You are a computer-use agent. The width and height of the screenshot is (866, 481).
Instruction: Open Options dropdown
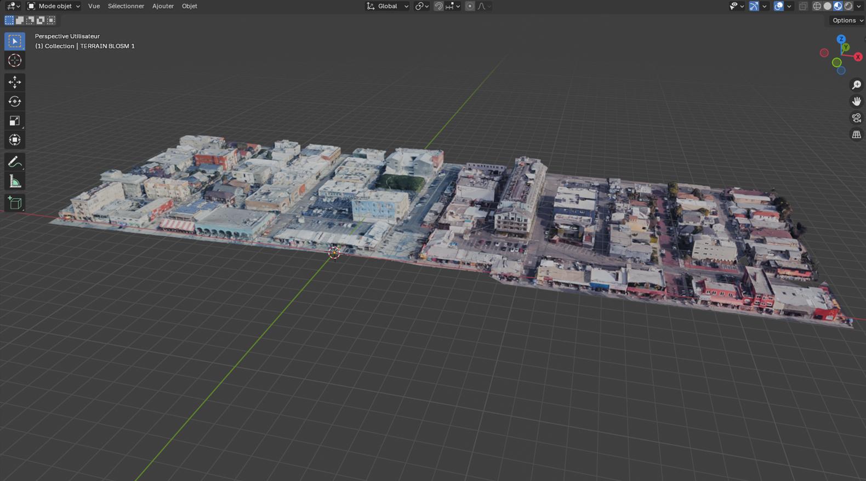pyautogui.click(x=847, y=20)
